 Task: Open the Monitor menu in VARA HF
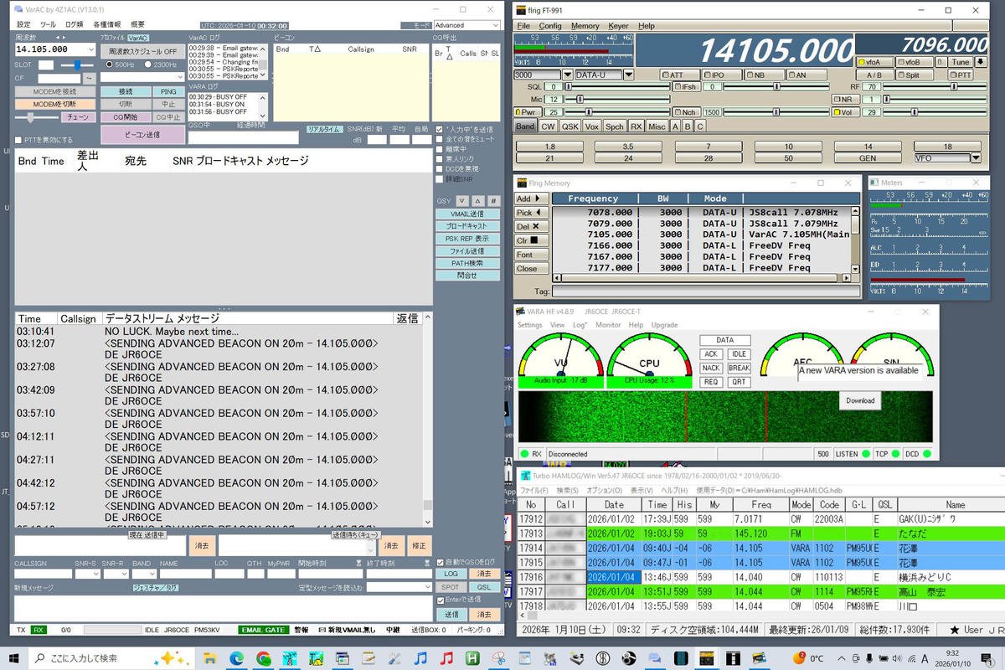pos(608,325)
